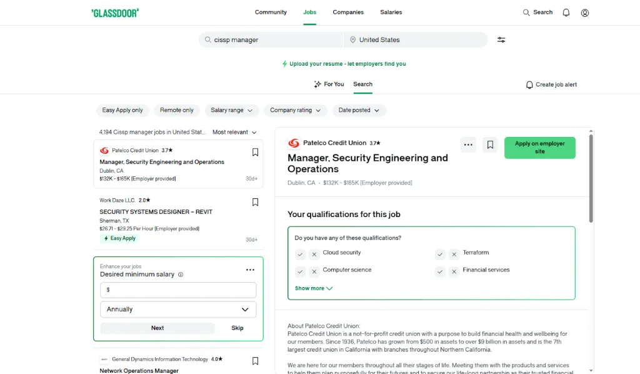Image resolution: width=640 pixels, height=374 pixels.
Task: Reject Cloud security qualification with X
Action: [x=314, y=254]
